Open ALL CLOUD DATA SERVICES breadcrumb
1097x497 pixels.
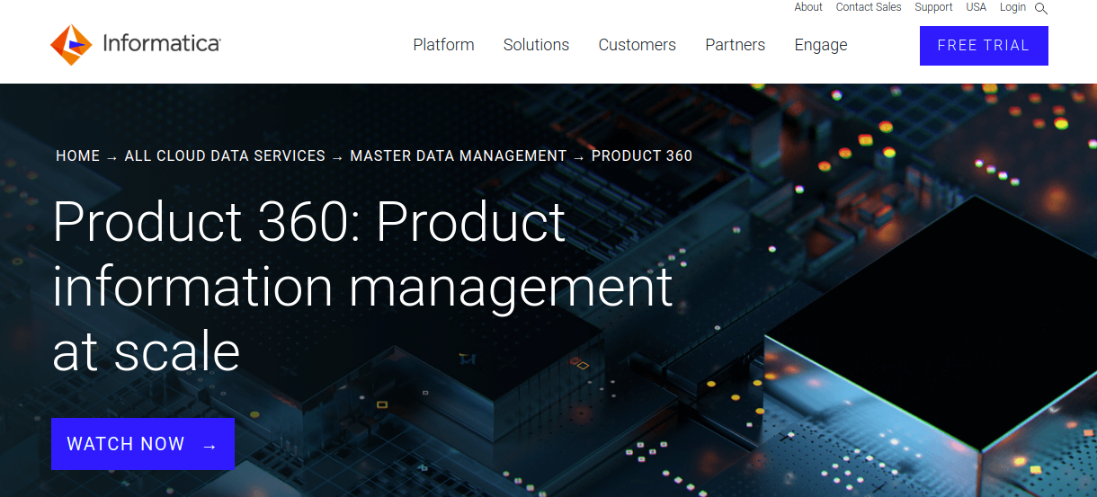[225, 155]
